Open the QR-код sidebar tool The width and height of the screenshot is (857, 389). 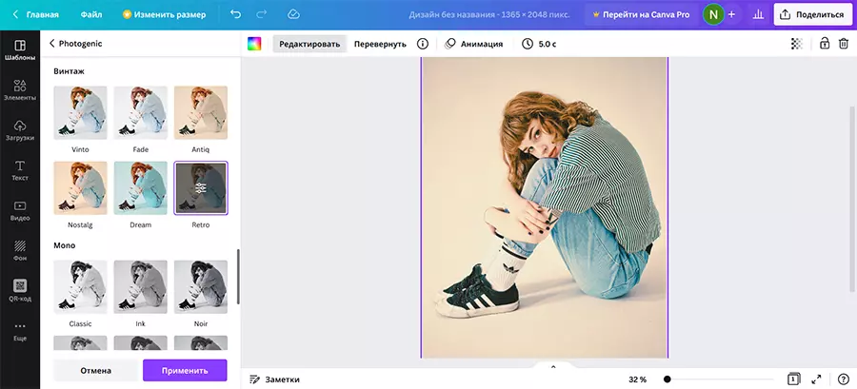[x=20, y=288]
